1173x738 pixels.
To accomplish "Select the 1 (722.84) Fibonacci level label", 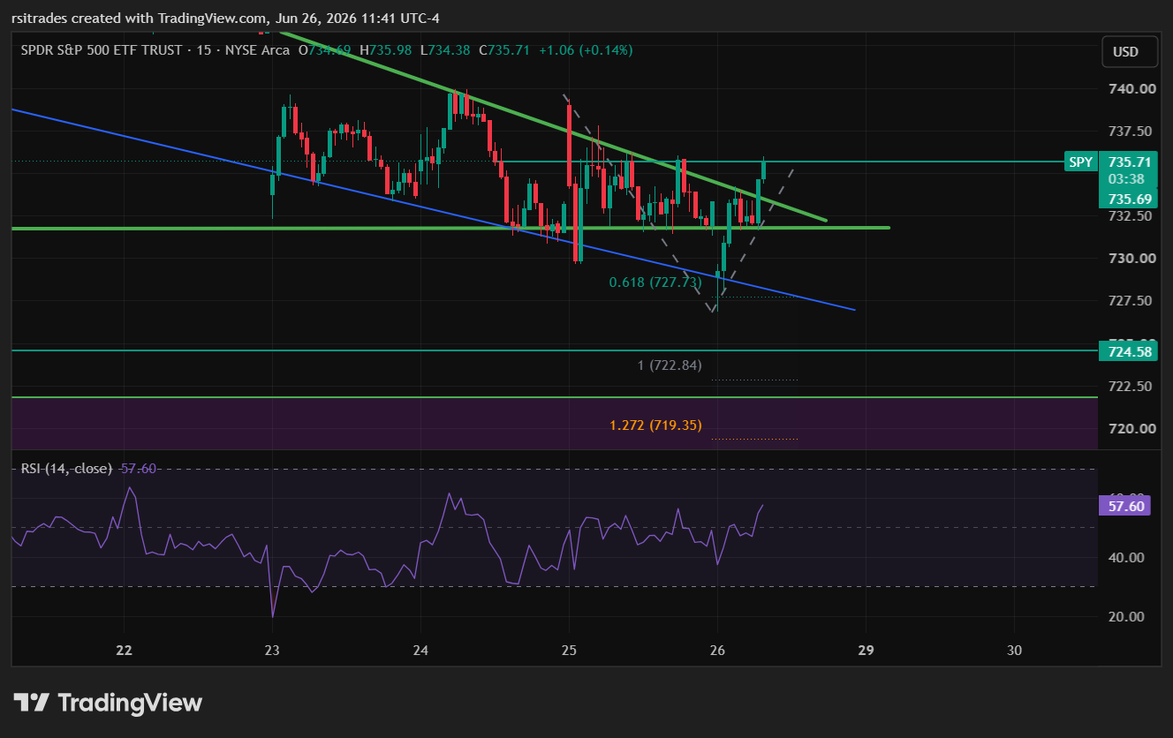I will [670, 365].
